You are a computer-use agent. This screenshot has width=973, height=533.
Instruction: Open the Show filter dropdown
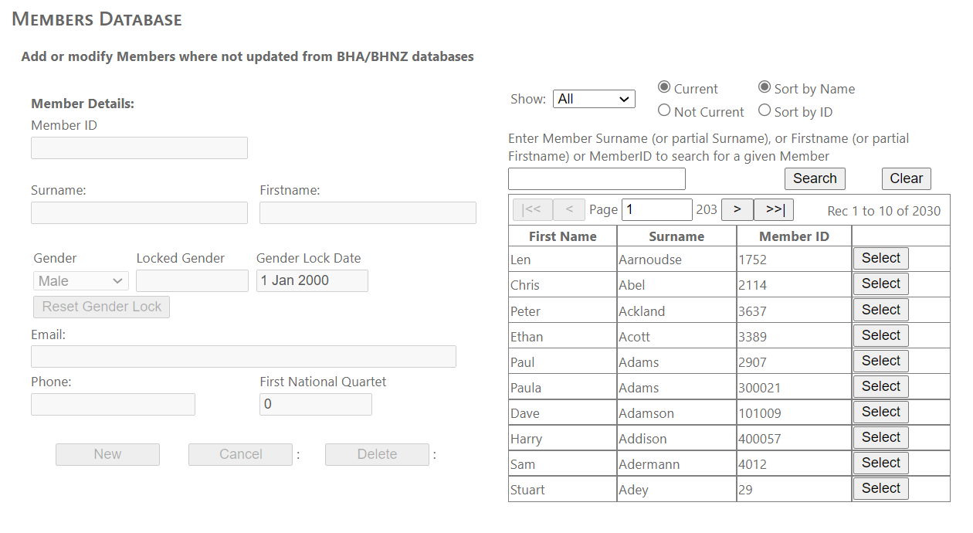click(x=594, y=99)
